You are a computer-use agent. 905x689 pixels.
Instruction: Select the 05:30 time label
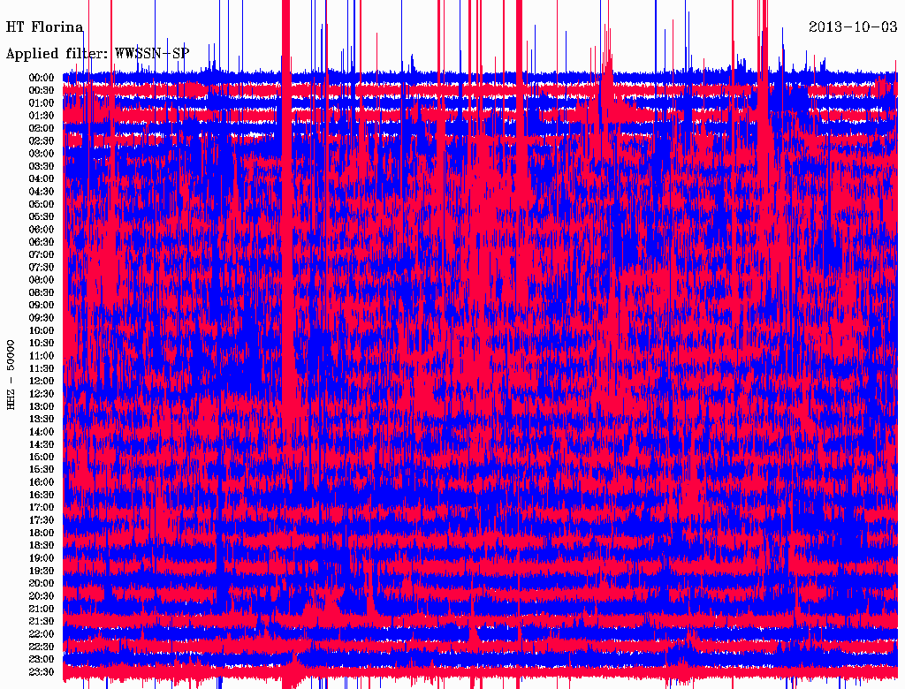(x=42, y=216)
